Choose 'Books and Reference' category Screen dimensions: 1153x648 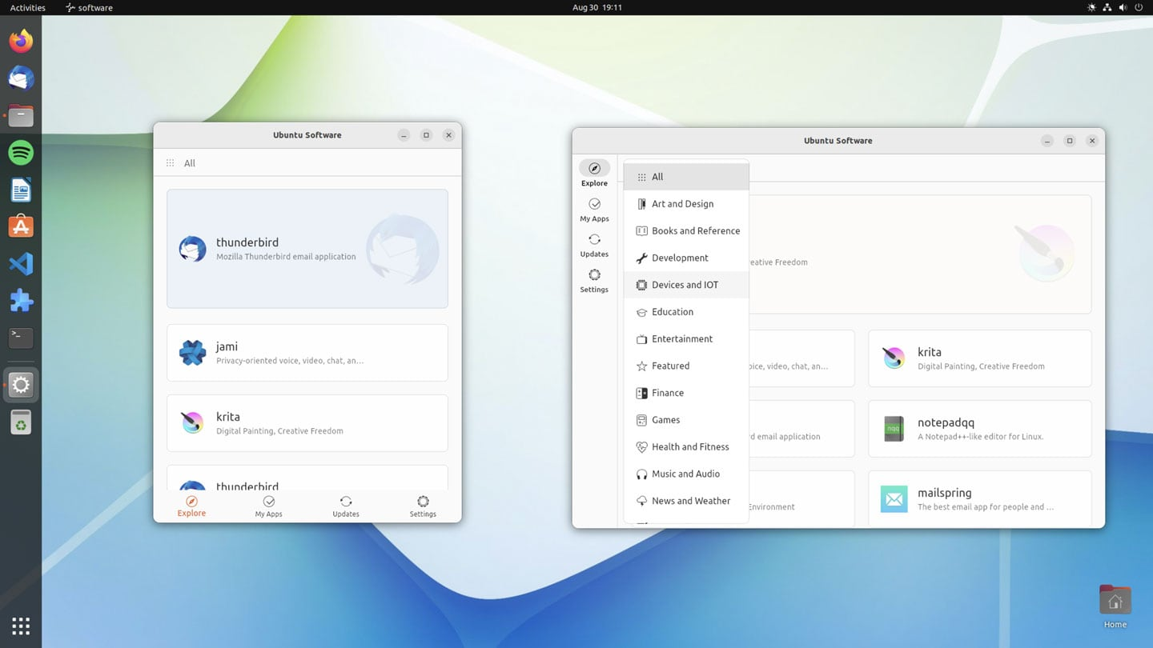(686, 231)
